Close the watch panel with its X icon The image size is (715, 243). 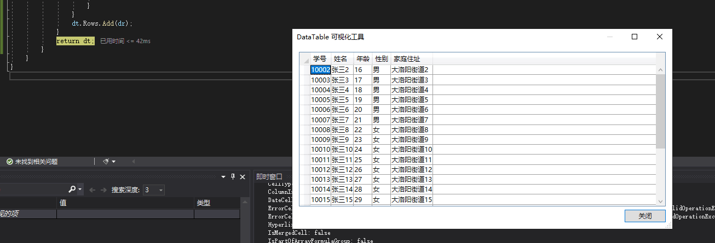coord(243,176)
